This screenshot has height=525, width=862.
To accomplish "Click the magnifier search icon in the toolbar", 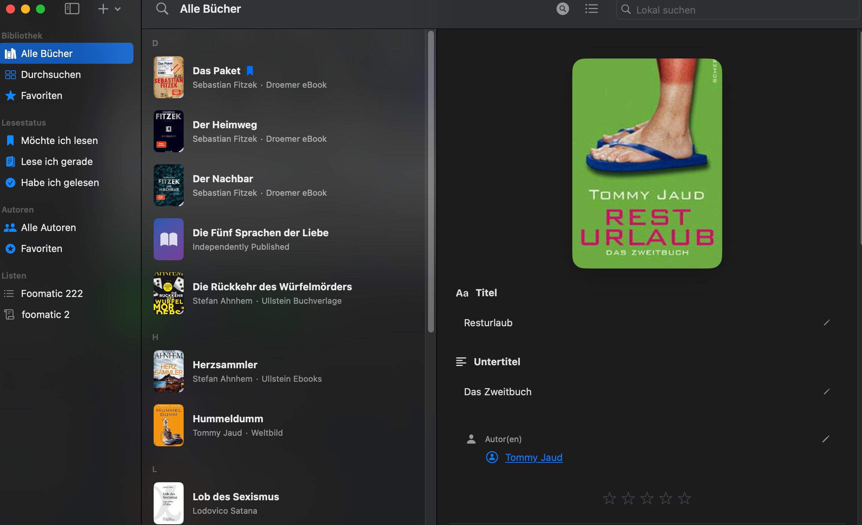I will (x=562, y=9).
